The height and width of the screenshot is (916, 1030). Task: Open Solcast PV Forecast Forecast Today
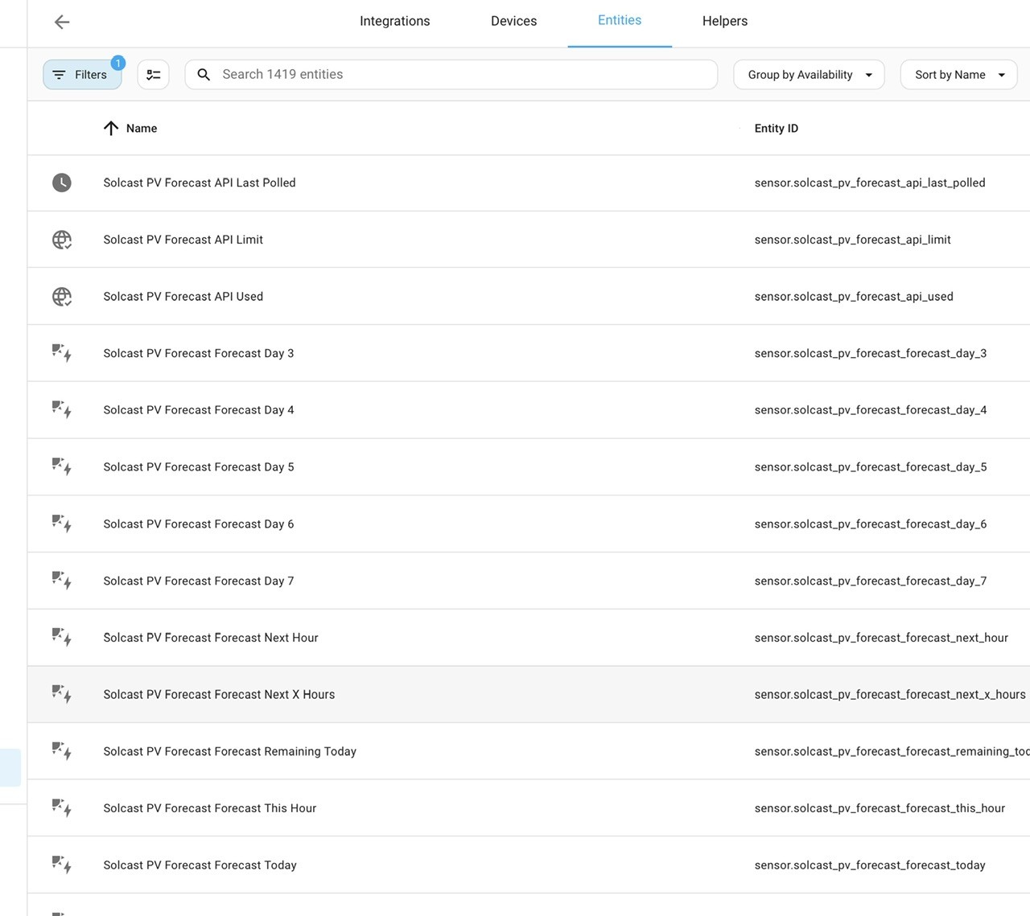[200, 865]
